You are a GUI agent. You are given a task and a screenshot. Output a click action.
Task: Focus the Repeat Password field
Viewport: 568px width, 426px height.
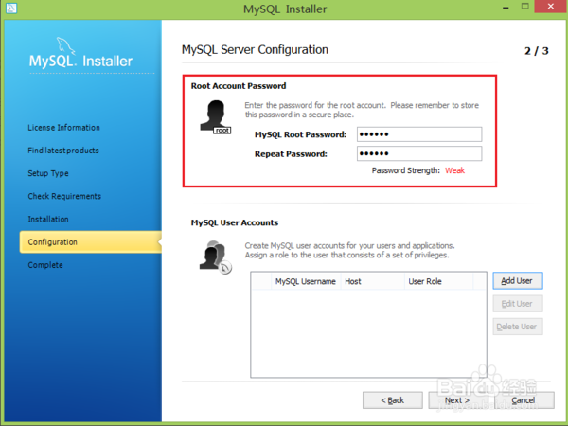(x=419, y=153)
